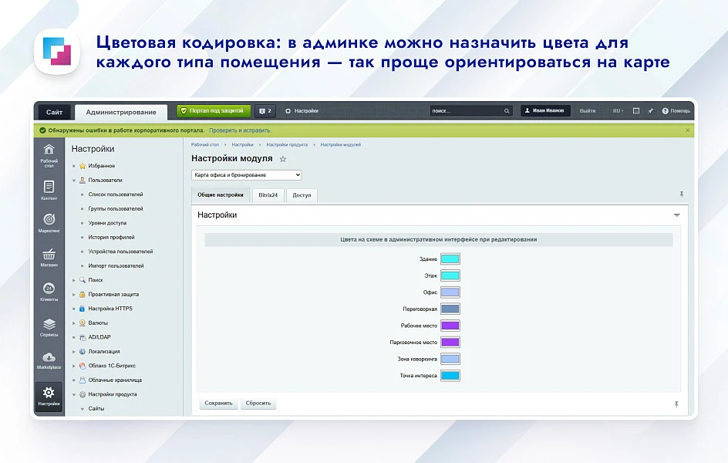
Task: Click the top bar Настройки gear
Action: pos(302,111)
